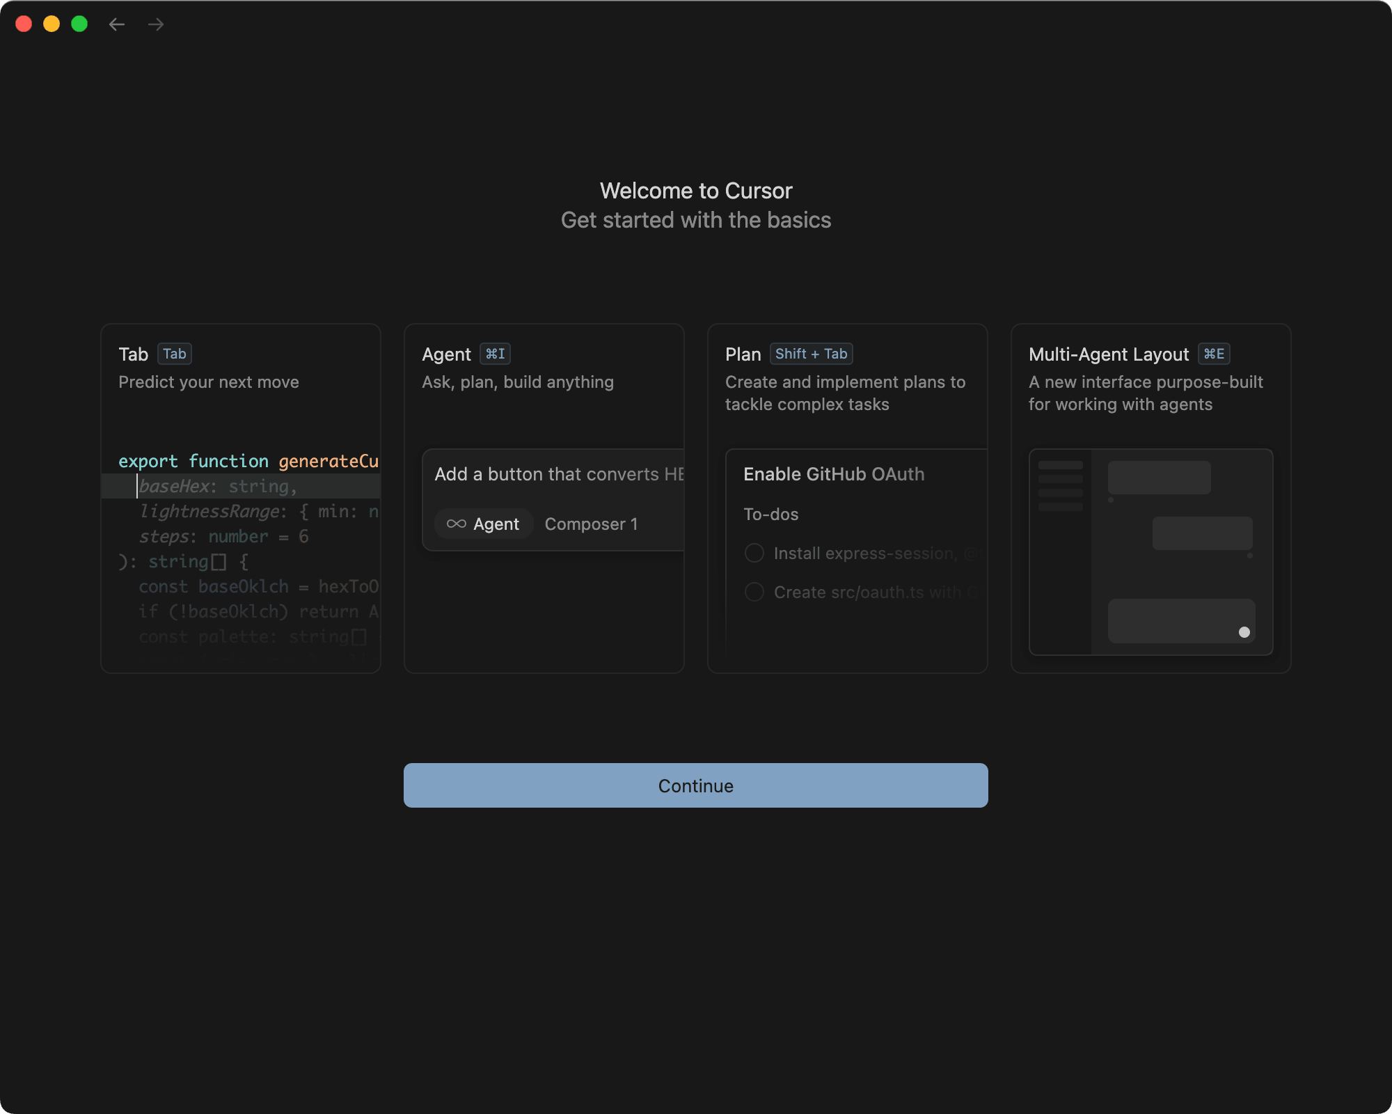The image size is (1392, 1114).
Task: Click the ⌘I shortcut badge beside Agent
Action: [x=496, y=354]
